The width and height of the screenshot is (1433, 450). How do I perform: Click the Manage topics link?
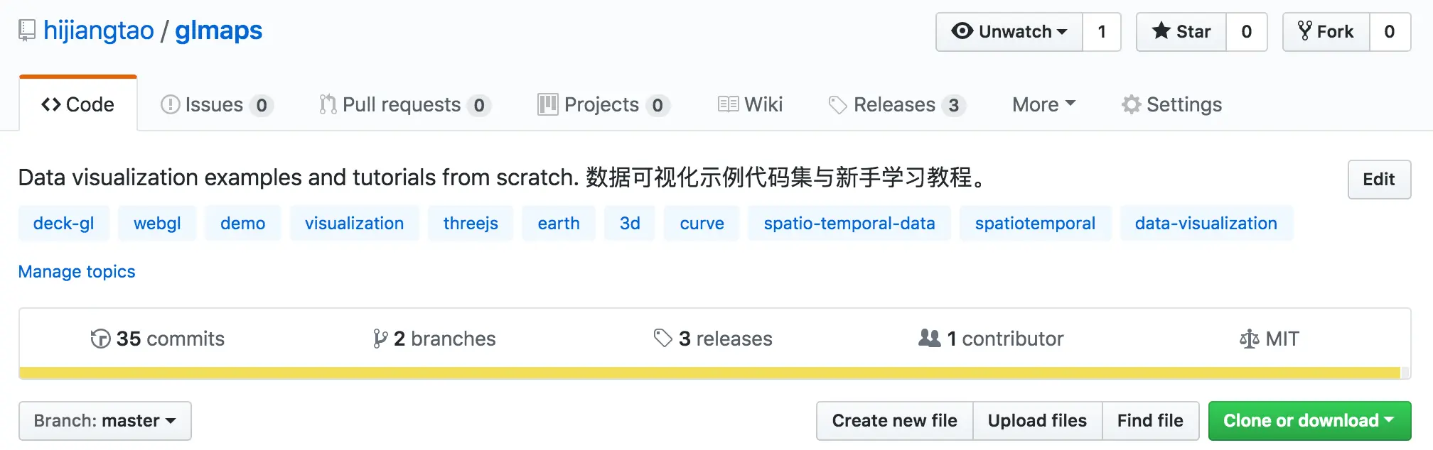click(77, 272)
